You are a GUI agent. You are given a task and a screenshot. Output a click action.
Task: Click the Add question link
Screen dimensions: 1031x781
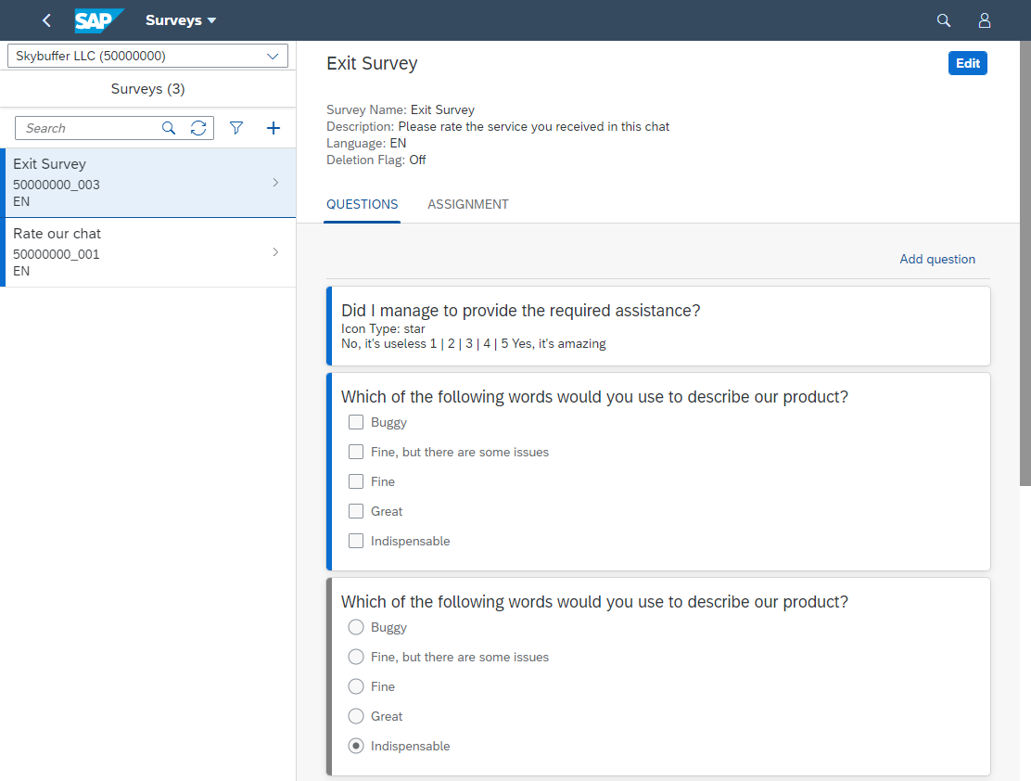click(x=937, y=259)
